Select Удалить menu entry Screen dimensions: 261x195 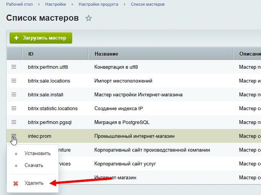34,183
